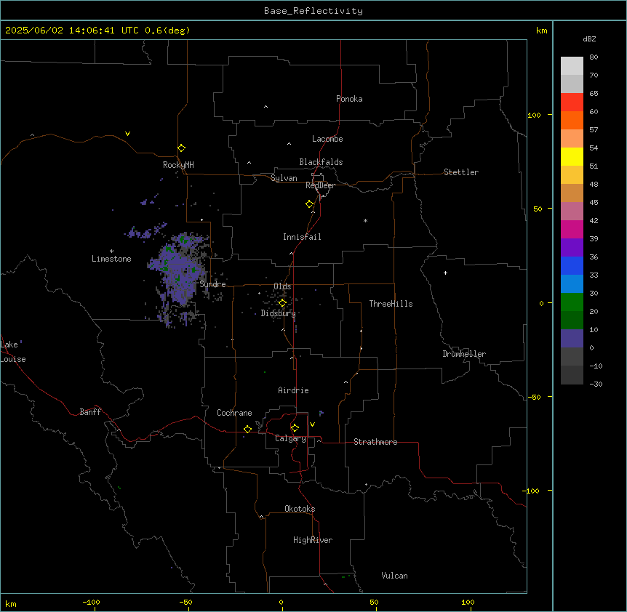This screenshot has height=612, width=627.
Task: Click the dBZ legend heading
Action: tap(589, 39)
